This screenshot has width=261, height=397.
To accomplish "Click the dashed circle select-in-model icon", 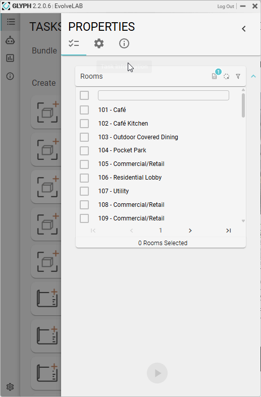I will click(227, 77).
